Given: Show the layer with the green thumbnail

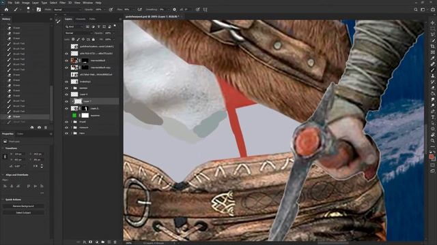Looking at the screenshot, I should pyautogui.click(x=67, y=115).
